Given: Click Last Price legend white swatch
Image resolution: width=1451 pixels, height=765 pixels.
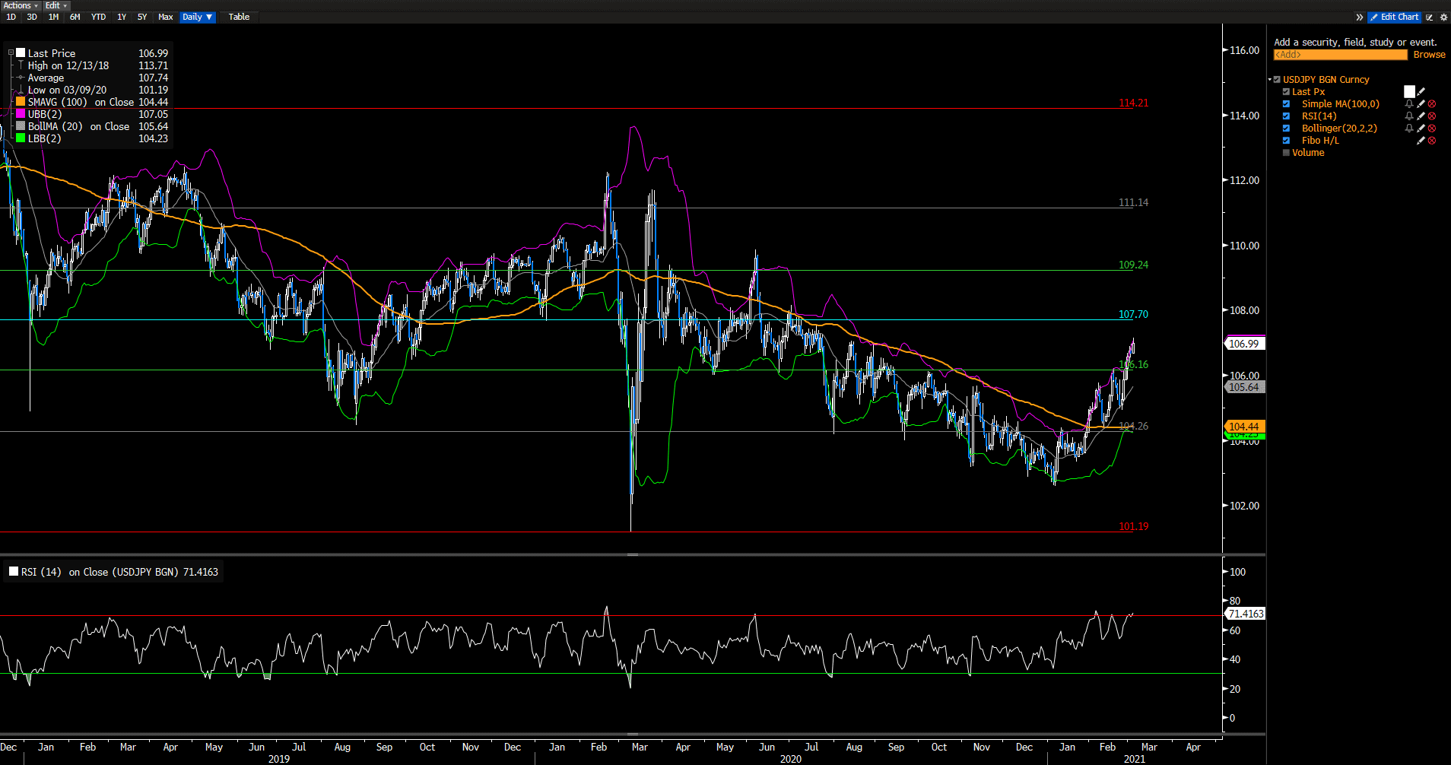Looking at the screenshot, I should [x=21, y=52].
